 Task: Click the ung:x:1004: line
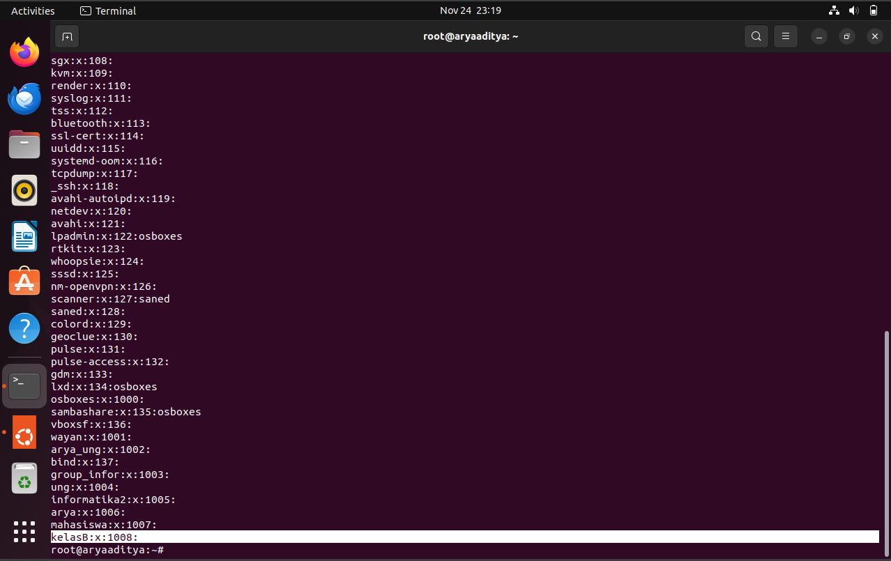tap(85, 487)
